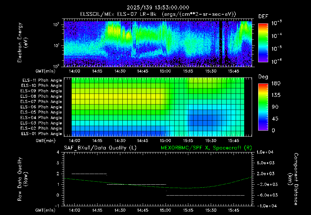Click the DEF label above the color bar
The image size is (311, 215).
tap(263, 16)
